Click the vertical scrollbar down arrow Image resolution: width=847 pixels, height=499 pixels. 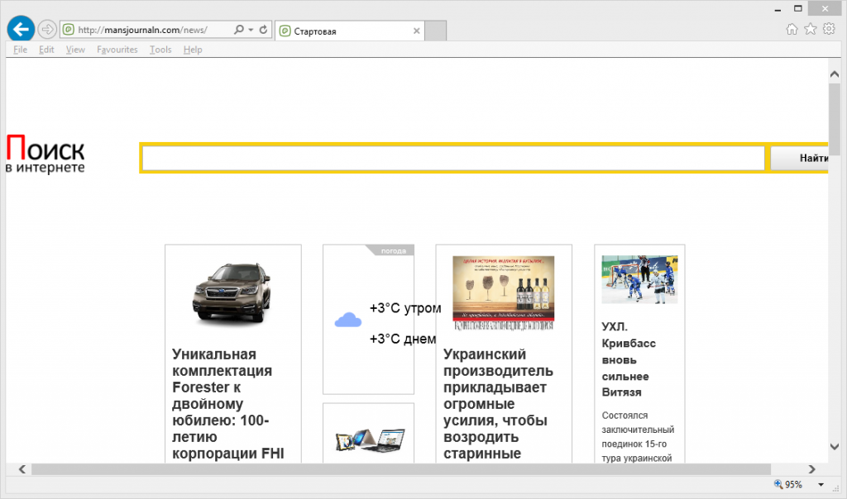(835, 447)
